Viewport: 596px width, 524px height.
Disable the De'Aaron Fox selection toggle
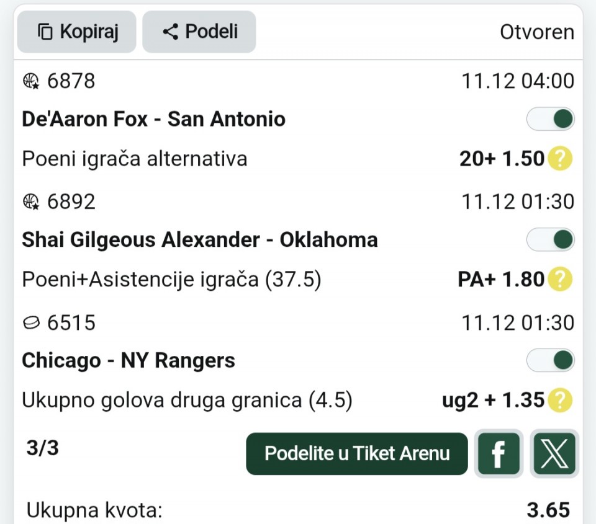coord(550,119)
